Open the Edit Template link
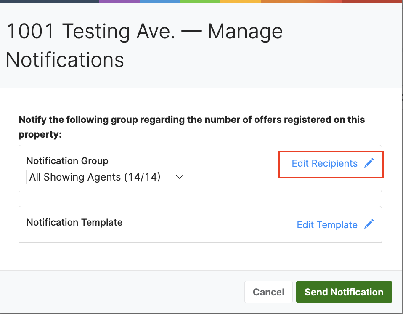The width and height of the screenshot is (403, 314). pyautogui.click(x=327, y=225)
